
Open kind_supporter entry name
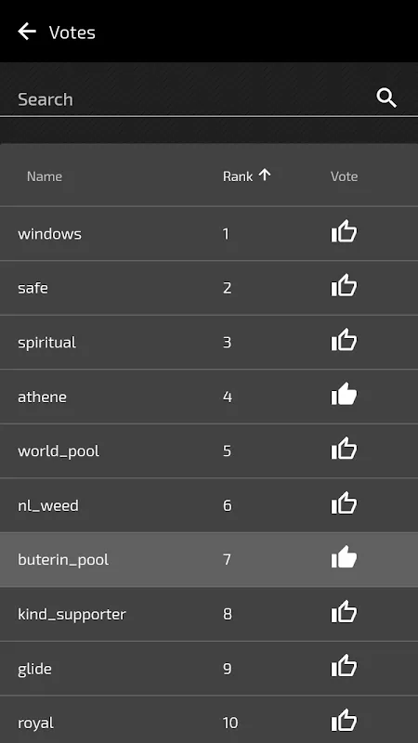(72, 614)
